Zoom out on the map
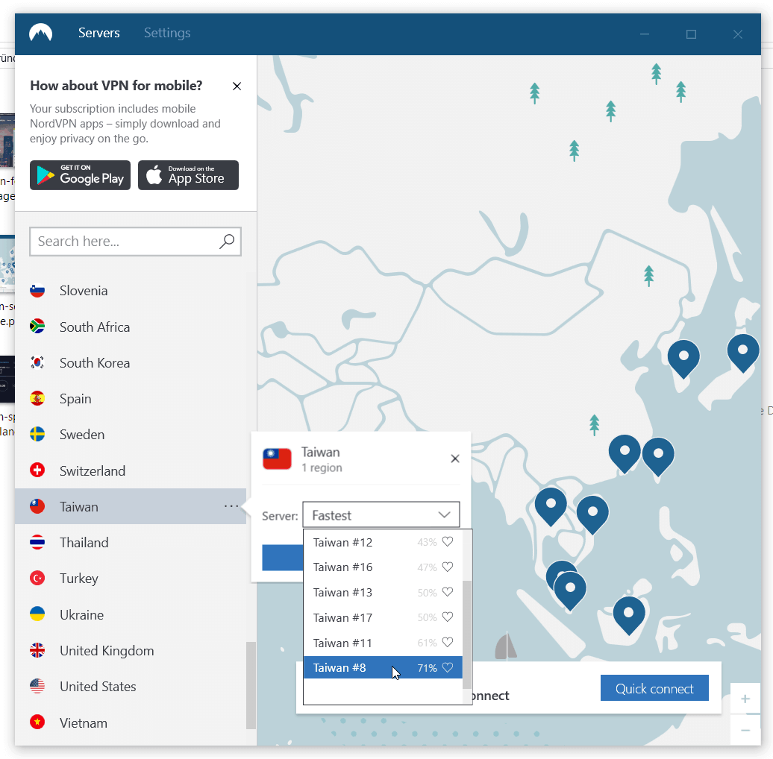Viewport: 773px width, 759px height. [x=745, y=730]
